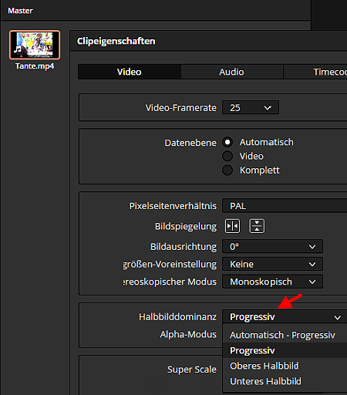Select the Automatisch data level radio button
347x395 pixels.
tap(227, 142)
